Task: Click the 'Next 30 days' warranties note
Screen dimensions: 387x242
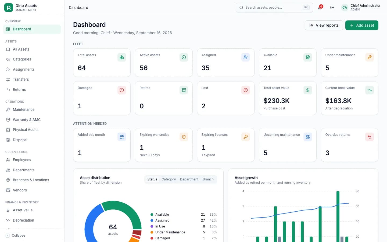Action: (150, 155)
